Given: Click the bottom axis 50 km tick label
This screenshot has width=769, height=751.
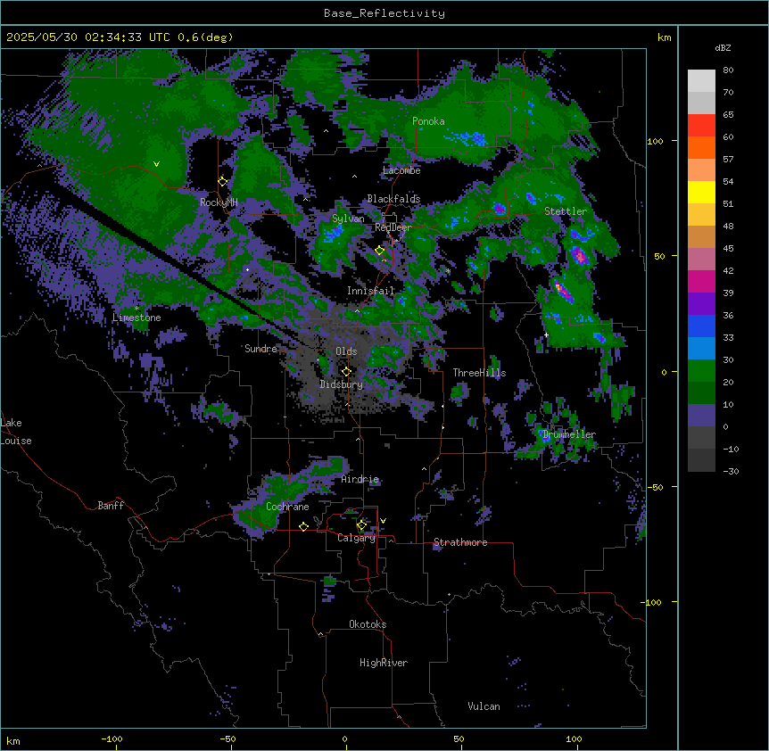Looking at the screenshot, I should [x=459, y=739].
